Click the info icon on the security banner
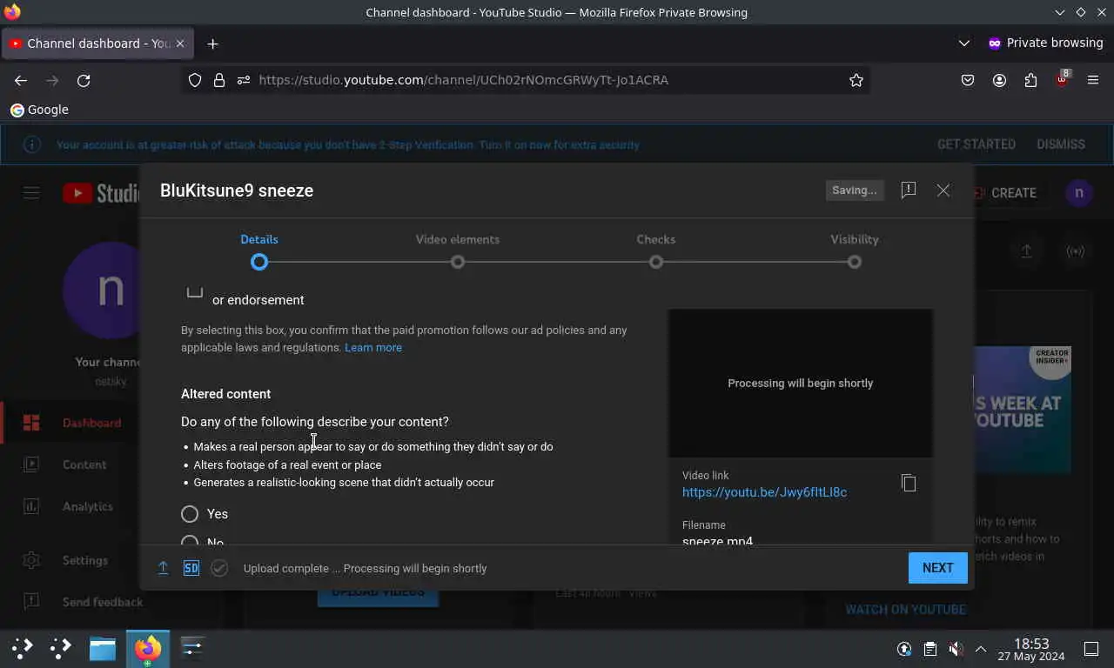This screenshot has height=668, width=1114. pyautogui.click(x=31, y=144)
